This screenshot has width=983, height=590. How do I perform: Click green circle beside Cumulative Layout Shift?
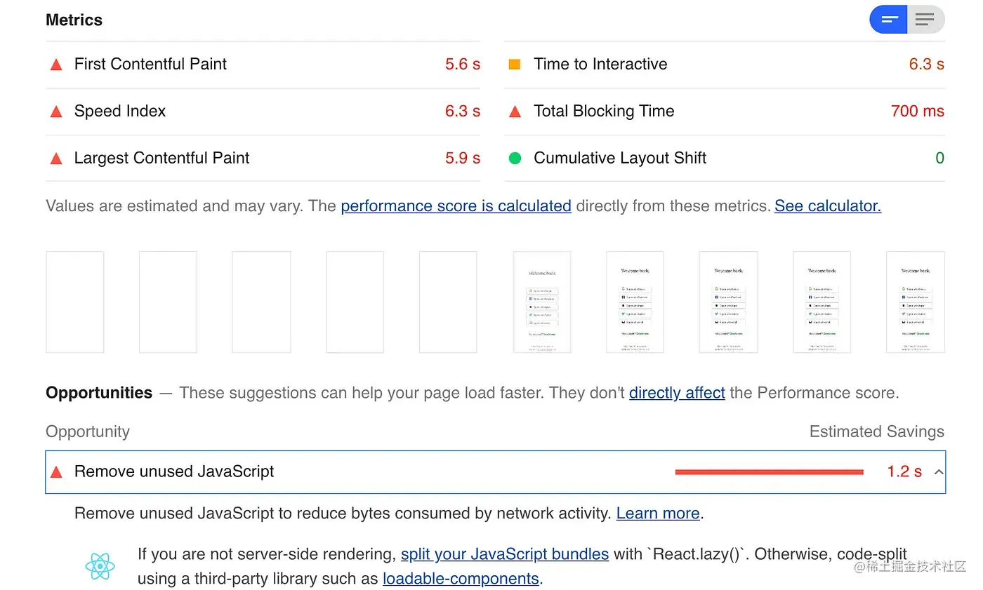[515, 159]
